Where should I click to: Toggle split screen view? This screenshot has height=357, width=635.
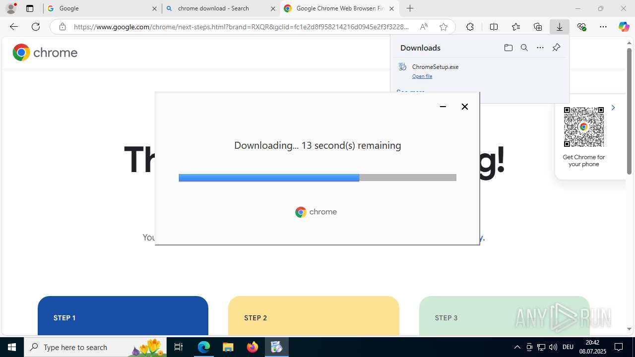coord(494,27)
